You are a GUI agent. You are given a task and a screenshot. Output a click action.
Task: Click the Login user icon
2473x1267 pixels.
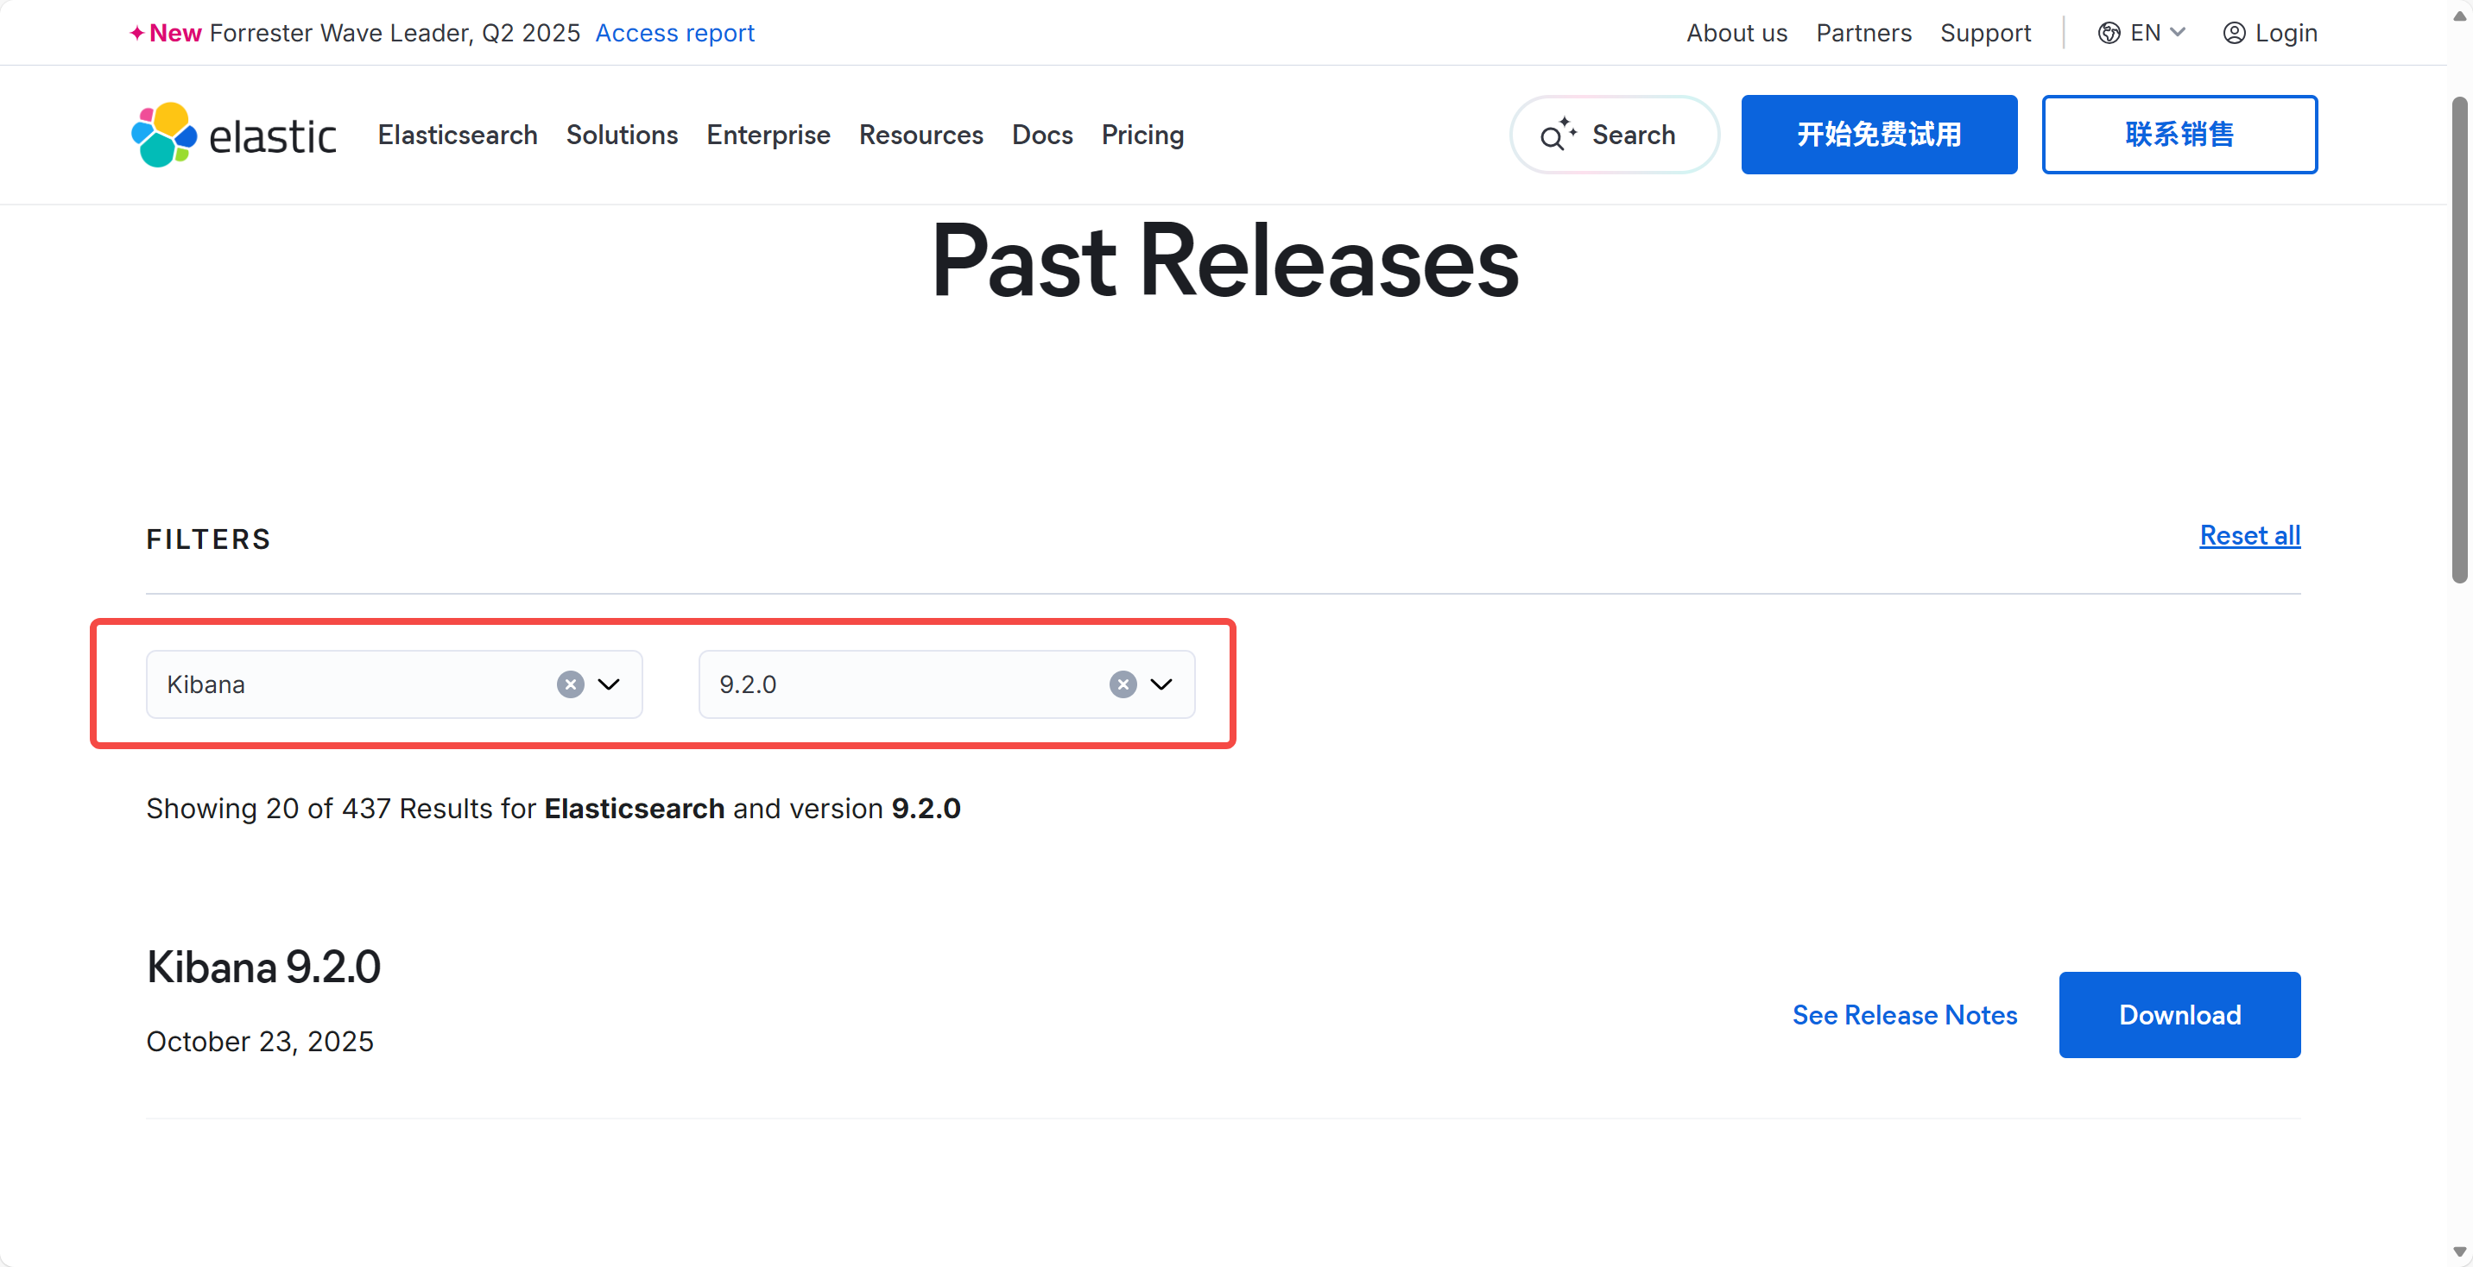click(x=2234, y=34)
